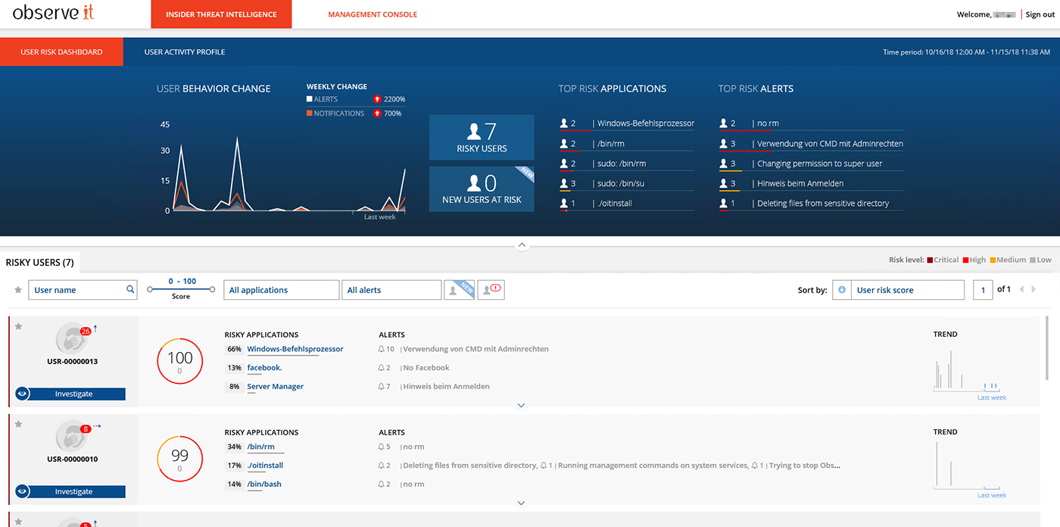The width and height of the screenshot is (1060, 527).
Task: Open Management Console tab
Action: click(x=373, y=14)
